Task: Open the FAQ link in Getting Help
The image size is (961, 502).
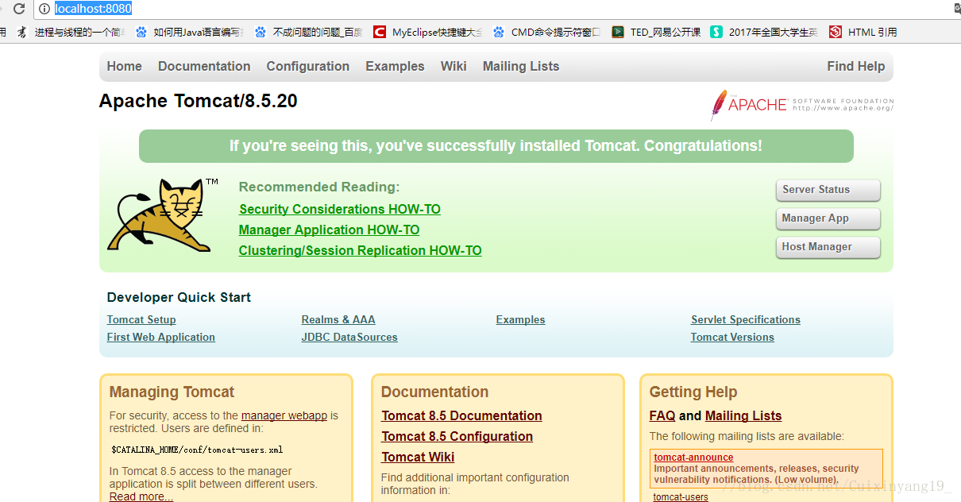Action: pos(662,416)
